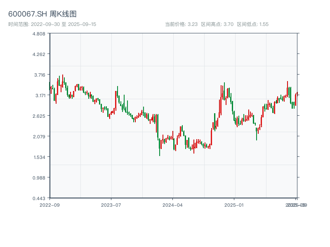The image size is (330, 247).
Task: Click the 2025-01 x-axis date label
Action: 234,205
